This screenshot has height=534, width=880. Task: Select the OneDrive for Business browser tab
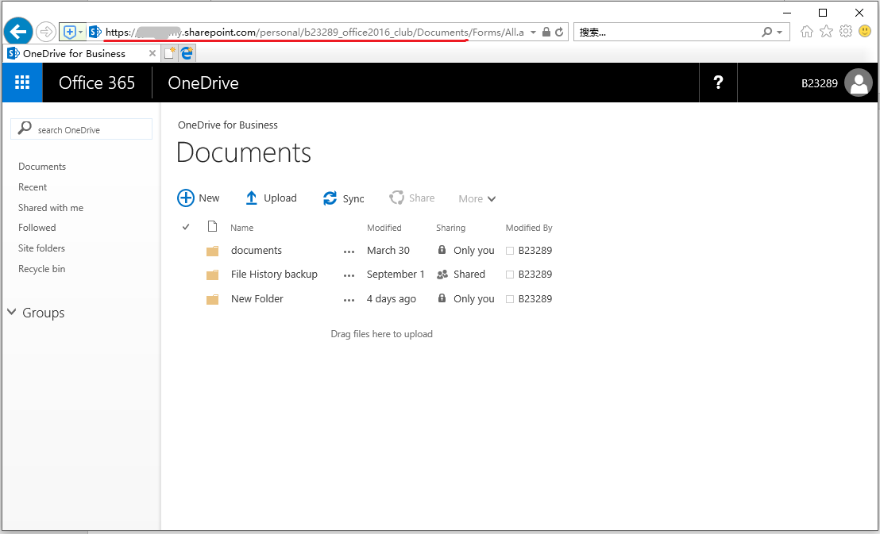click(x=74, y=53)
